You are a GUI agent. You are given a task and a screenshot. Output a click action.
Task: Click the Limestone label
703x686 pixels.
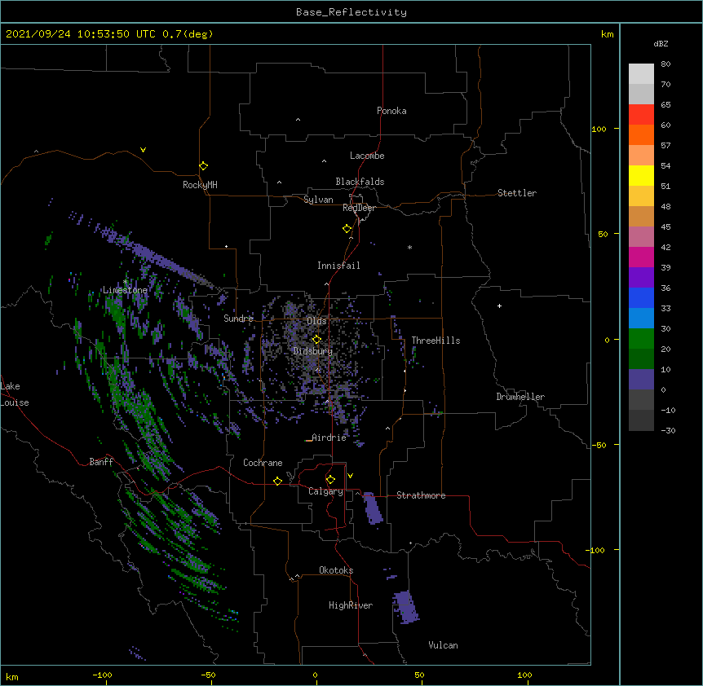click(x=125, y=290)
